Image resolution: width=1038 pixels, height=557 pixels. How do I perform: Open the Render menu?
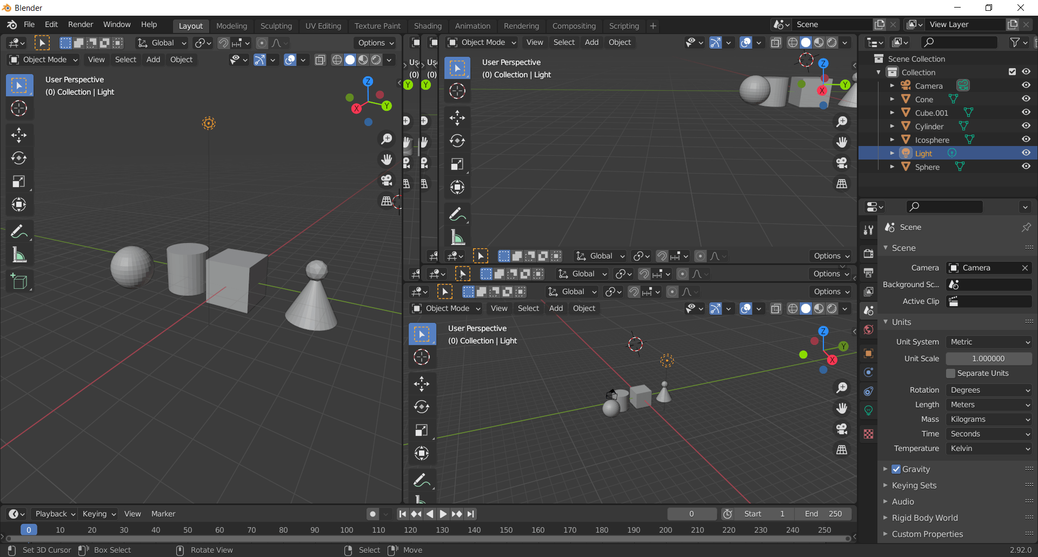click(80, 24)
